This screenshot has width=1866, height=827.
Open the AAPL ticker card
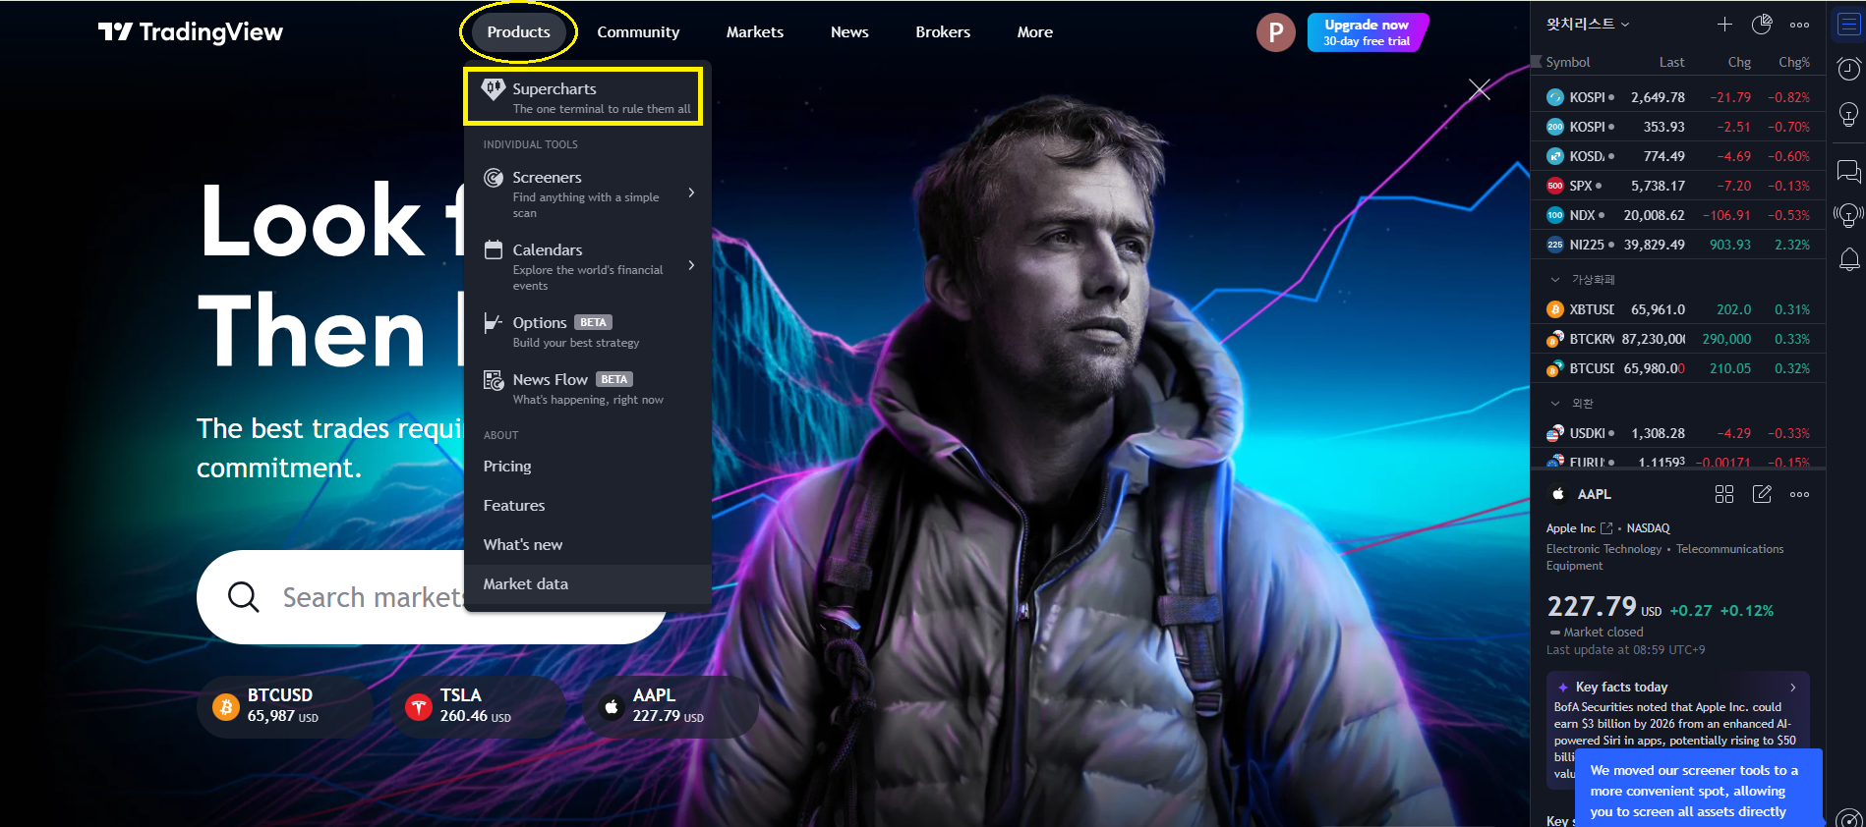671,706
